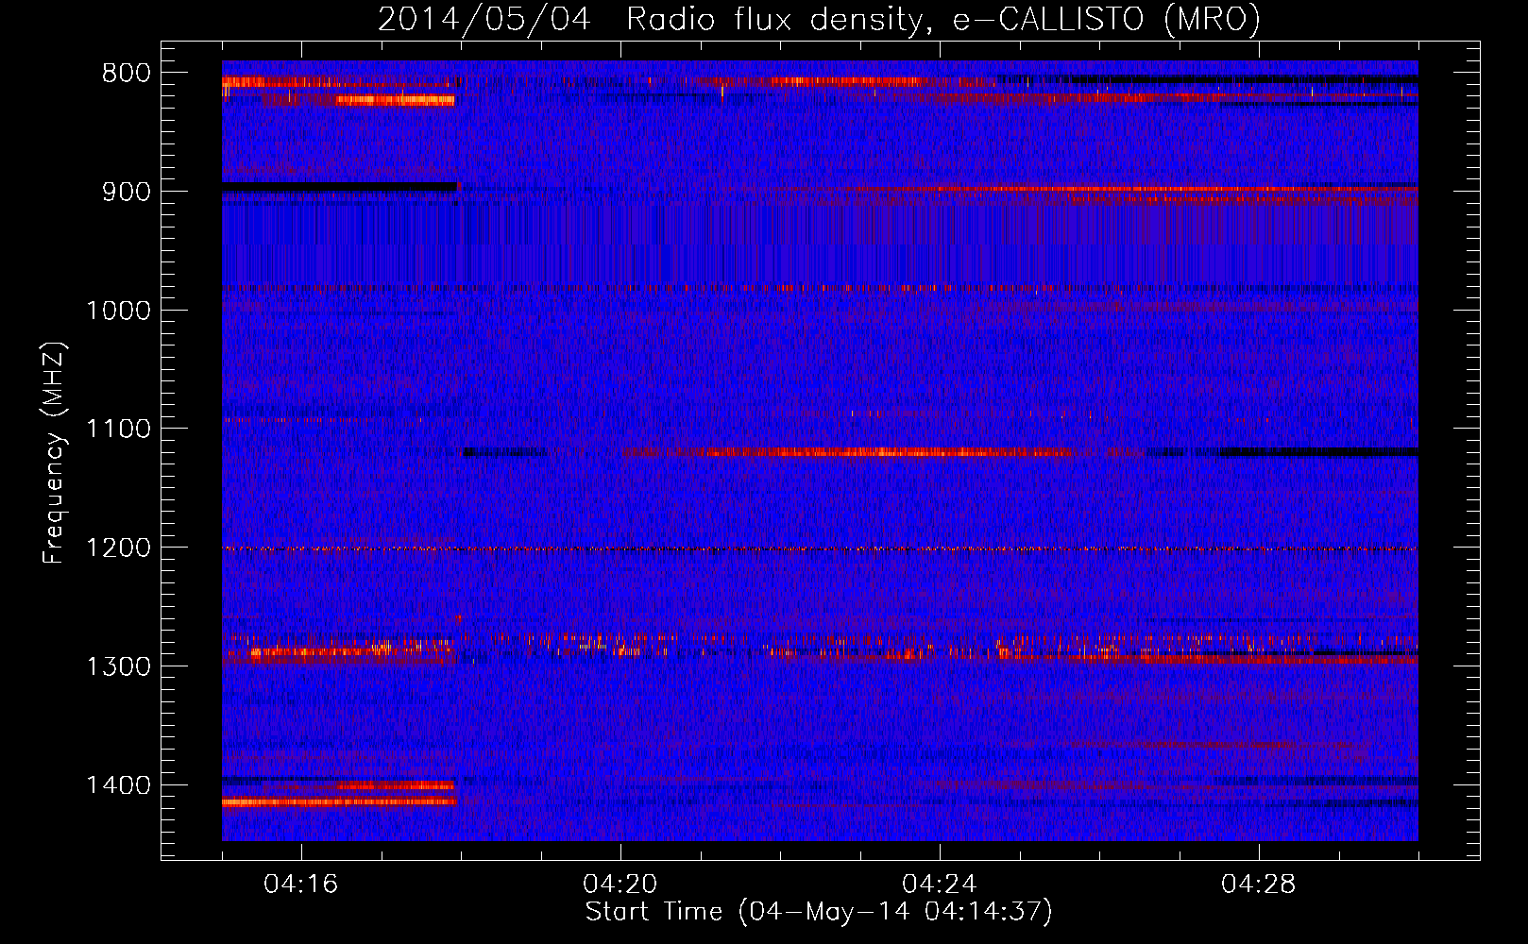Select the 1000 frequency axis label
Screen dimensions: 1528x944
pos(118,311)
